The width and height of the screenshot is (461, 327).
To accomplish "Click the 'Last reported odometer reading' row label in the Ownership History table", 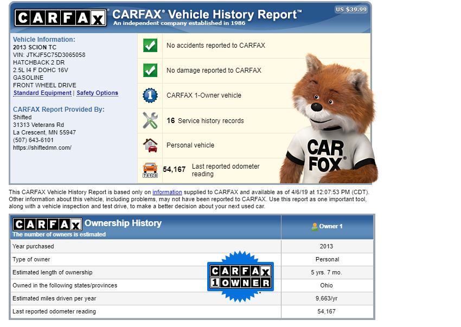I will [54, 311].
